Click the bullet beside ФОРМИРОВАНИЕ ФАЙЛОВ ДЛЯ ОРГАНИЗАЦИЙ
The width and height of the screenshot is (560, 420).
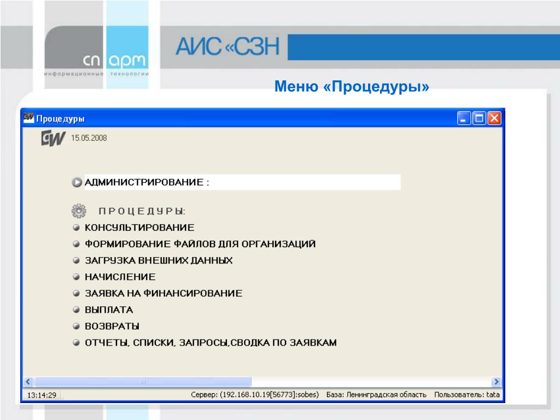click(x=76, y=244)
